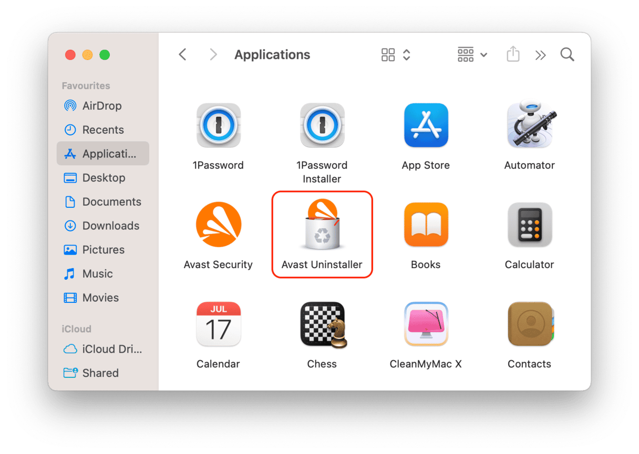
Task: Click the Calculator name label
Action: (530, 265)
